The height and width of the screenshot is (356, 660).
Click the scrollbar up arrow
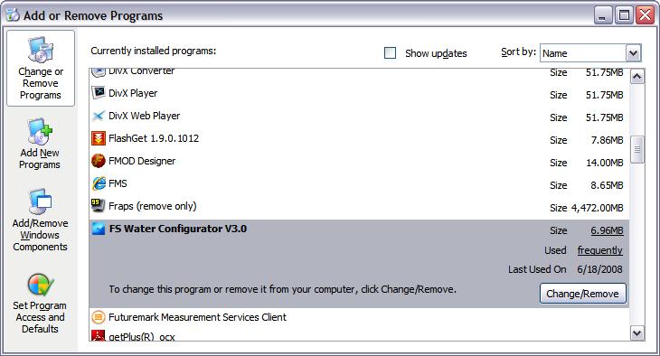pyautogui.click(x=636, y=77)
